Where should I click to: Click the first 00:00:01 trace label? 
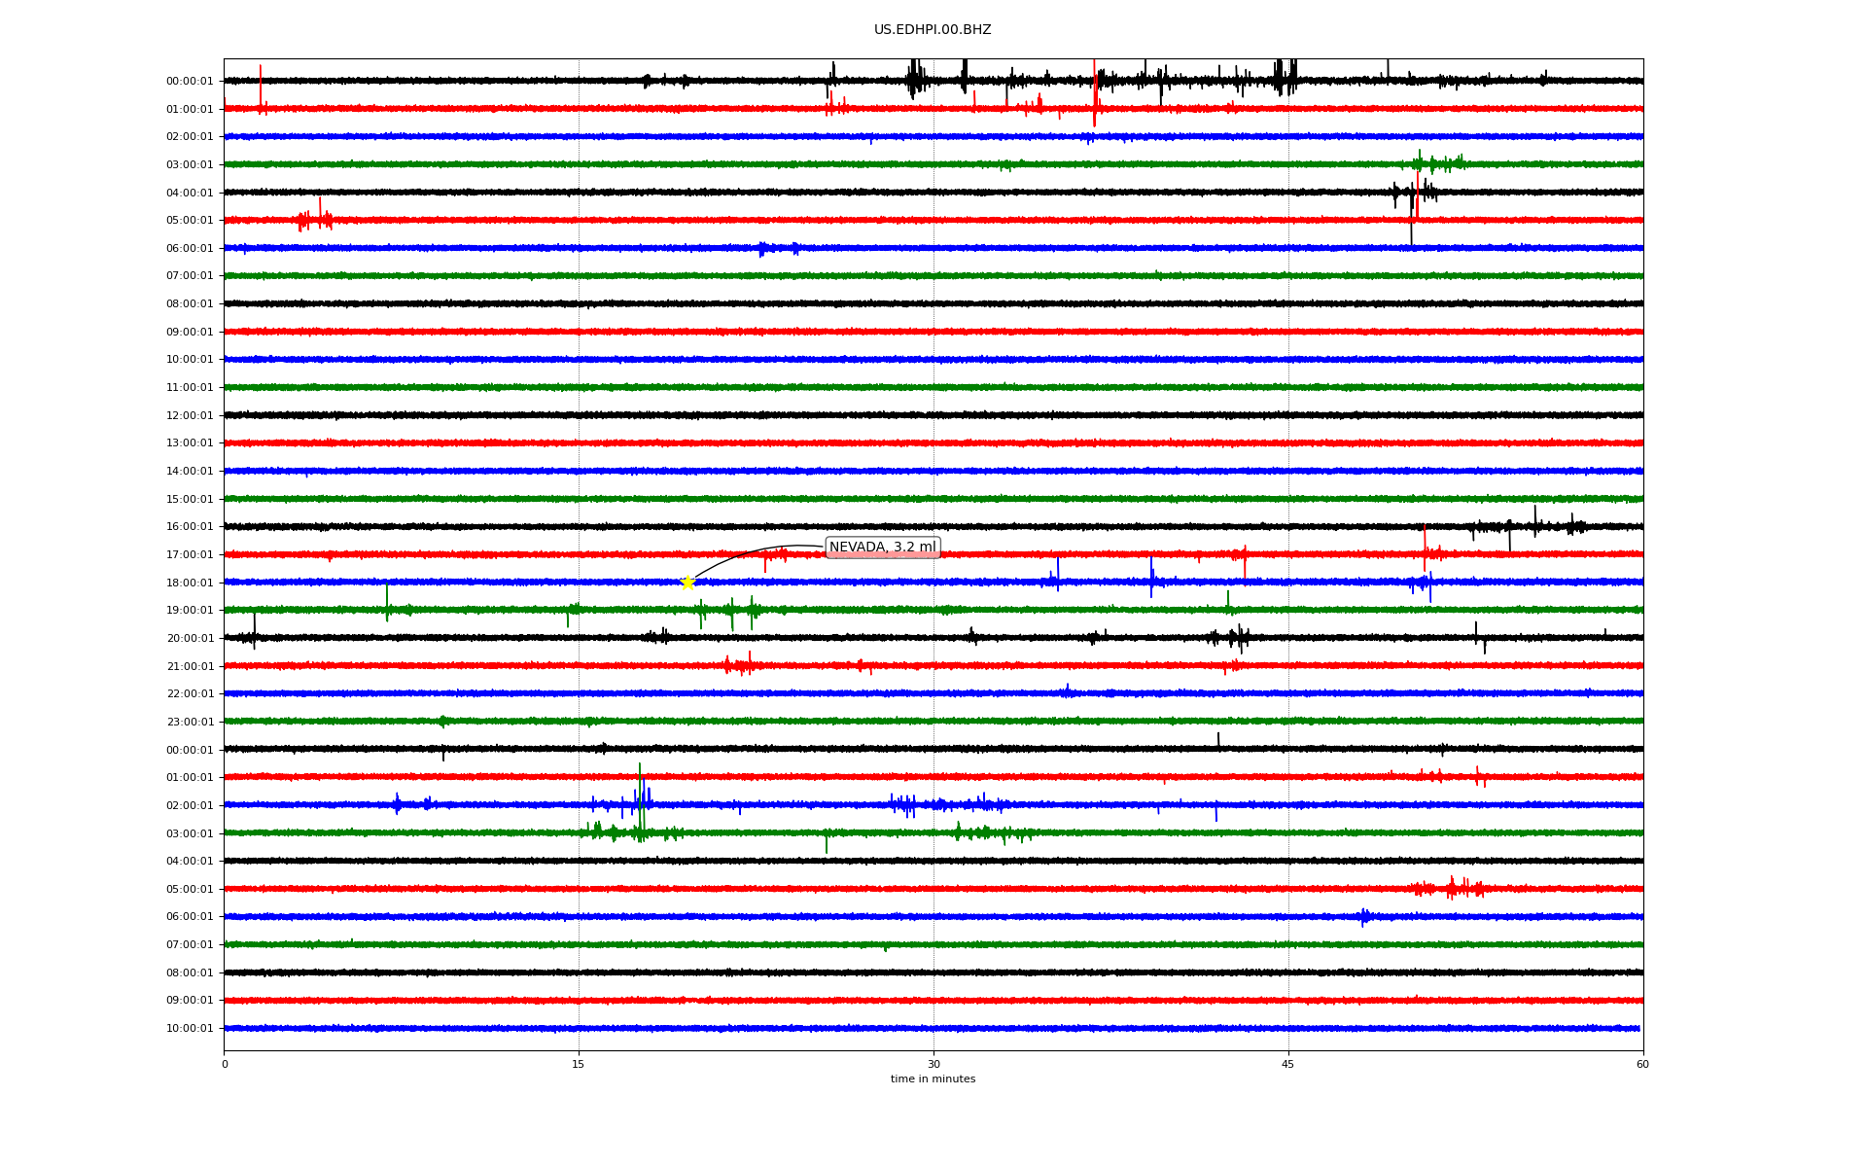coord(190,82)
